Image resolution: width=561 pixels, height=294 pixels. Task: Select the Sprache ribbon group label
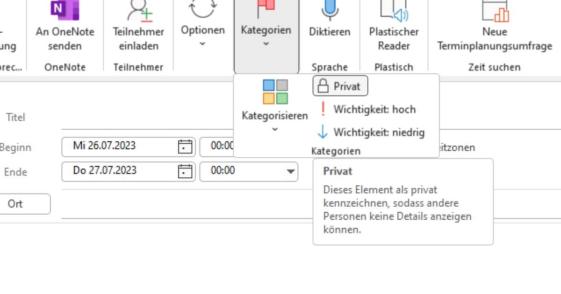point(329,67)
